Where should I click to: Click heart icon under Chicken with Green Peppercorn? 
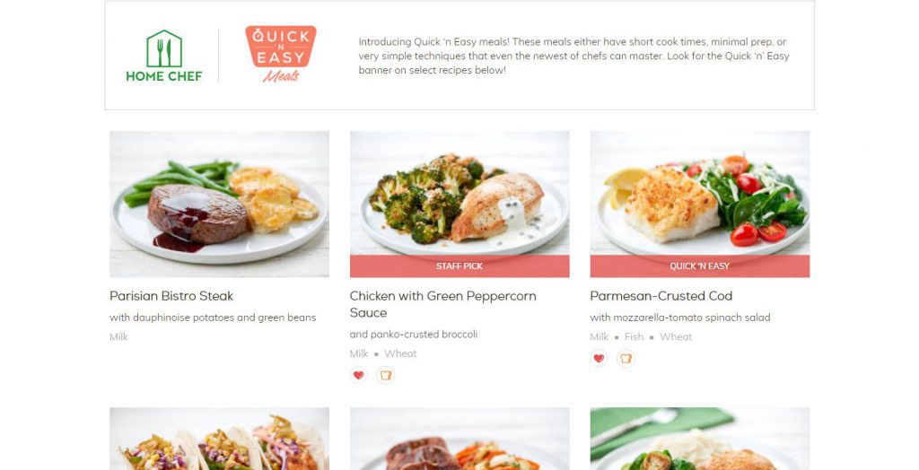pos(359,375)
